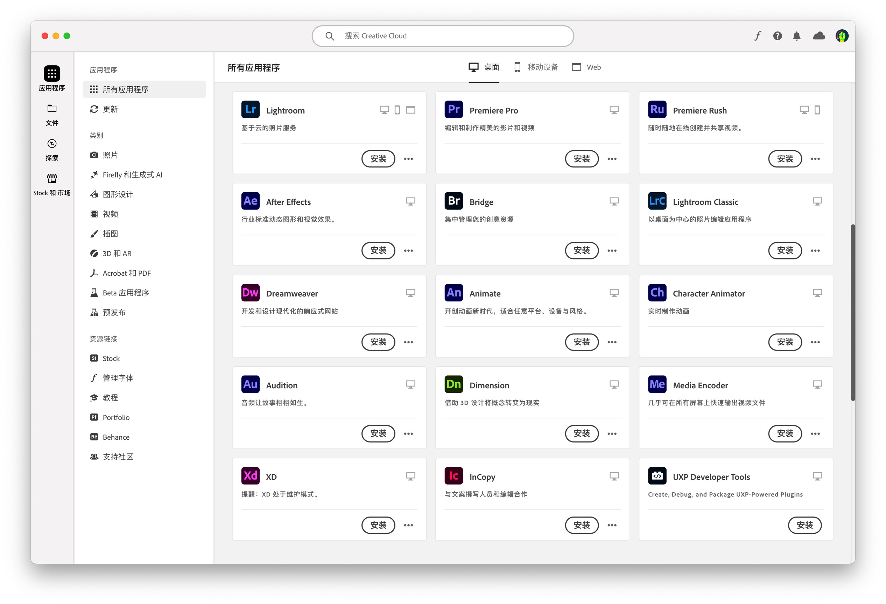Open the fonts icon in header
886x604 pixels.
758,36
